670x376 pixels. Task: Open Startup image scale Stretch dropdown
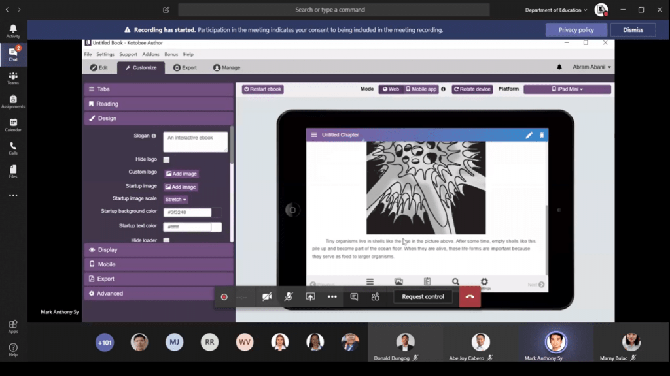point(175,199)
